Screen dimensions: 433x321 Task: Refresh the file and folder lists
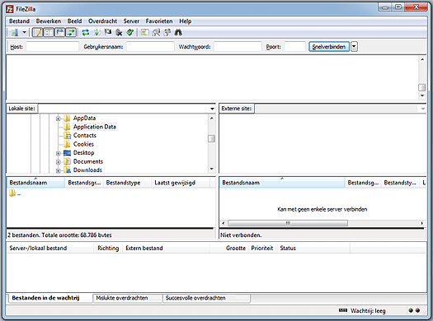(86, 33)
